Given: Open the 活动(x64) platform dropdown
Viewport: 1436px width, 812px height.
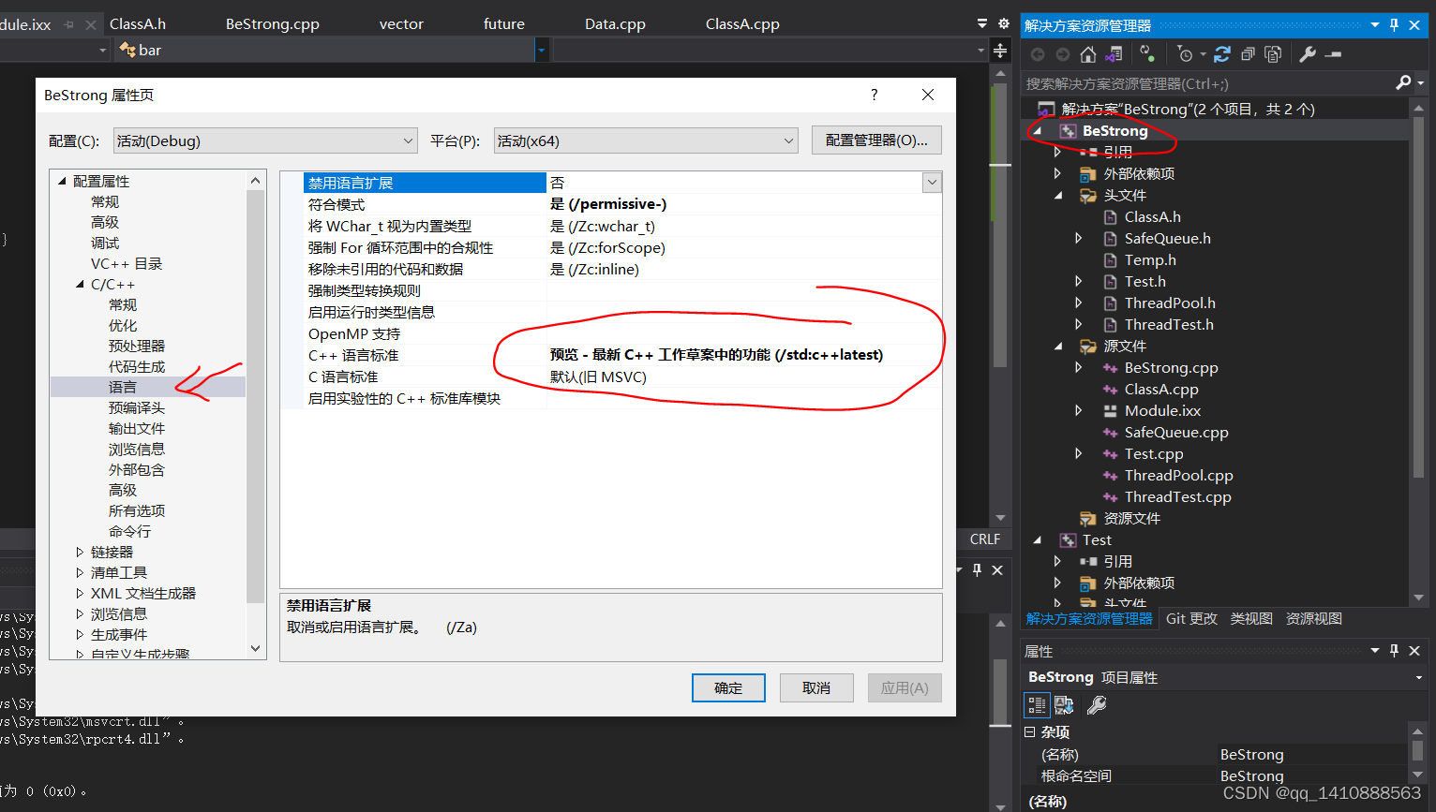Looking at the screenshot, I should click(x=787, y=139).
